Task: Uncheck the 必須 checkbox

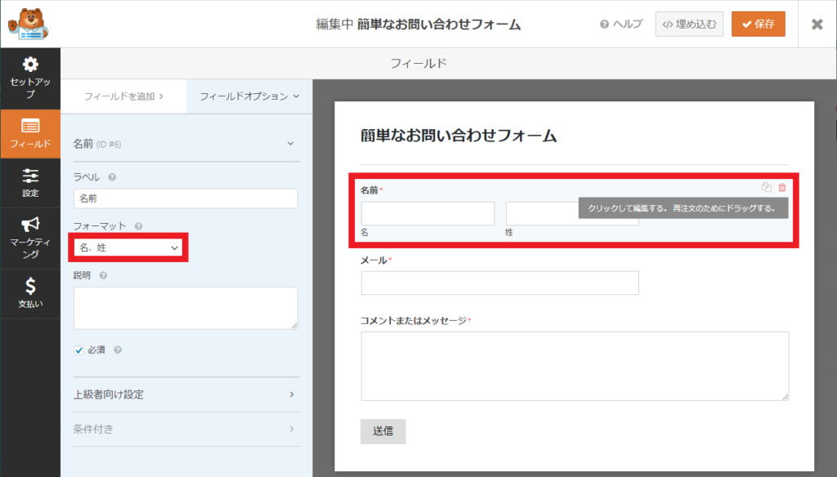Action: tap(79, 350)
